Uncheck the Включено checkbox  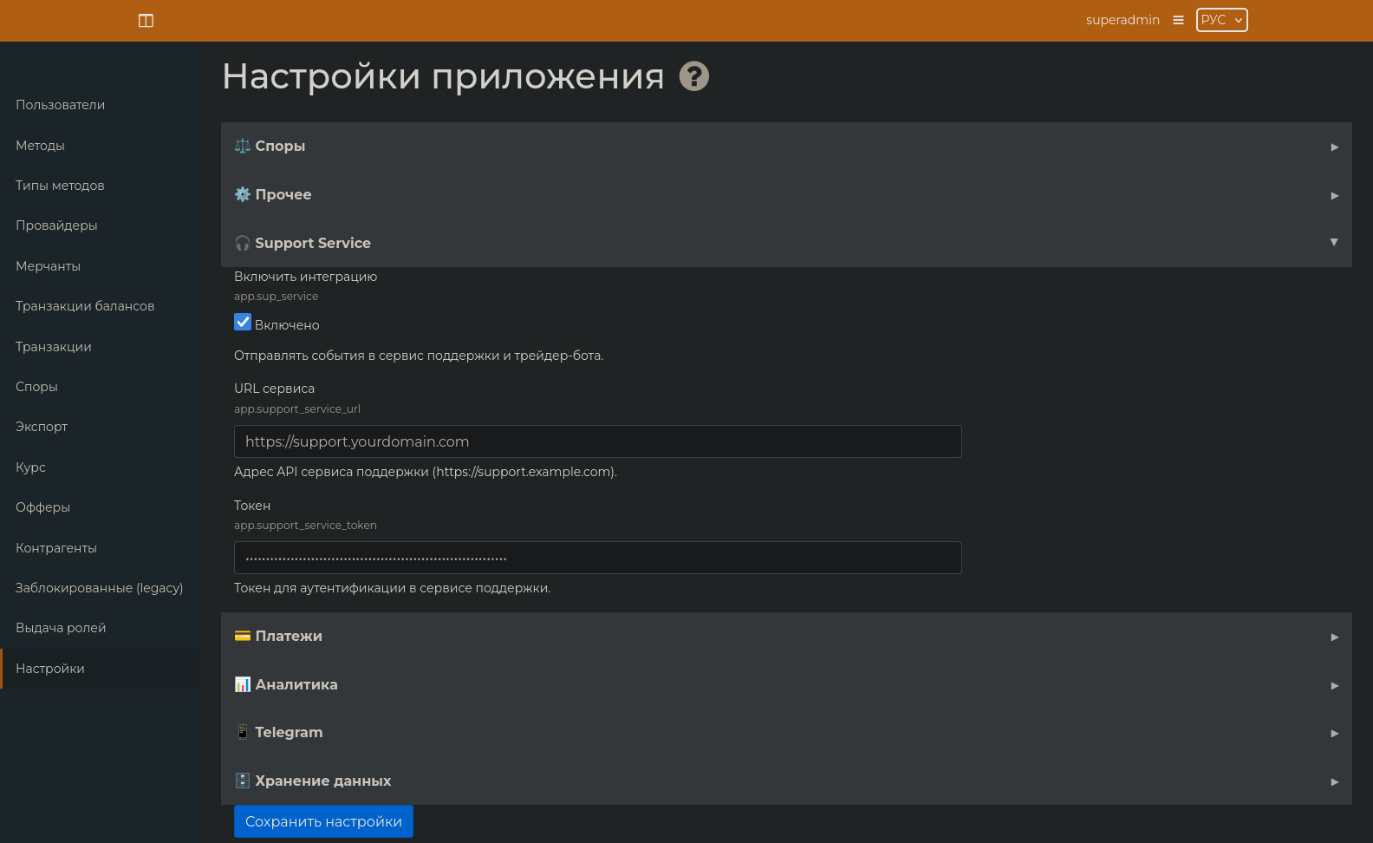243,323
